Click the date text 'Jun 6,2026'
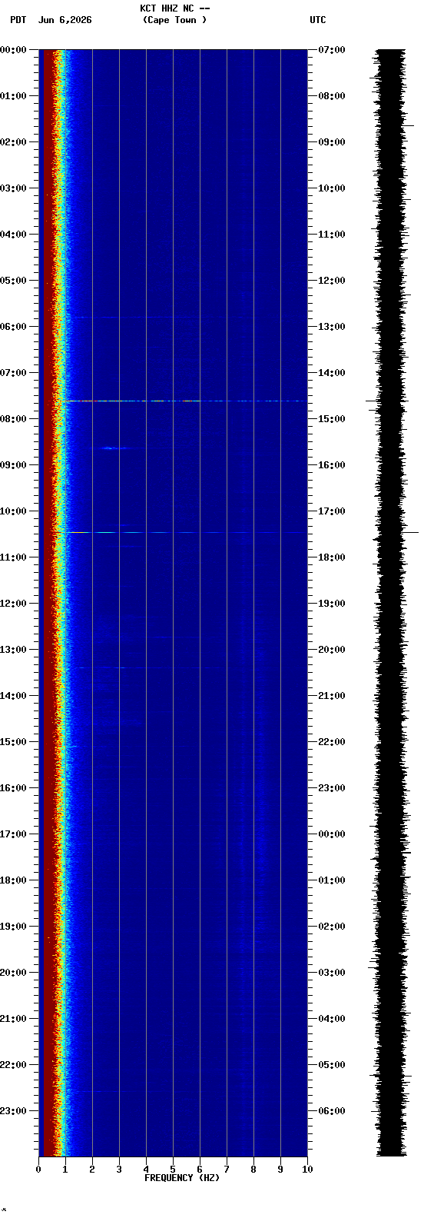The height and width of the screenshot is (1218, 424). (x=65, y=20)
